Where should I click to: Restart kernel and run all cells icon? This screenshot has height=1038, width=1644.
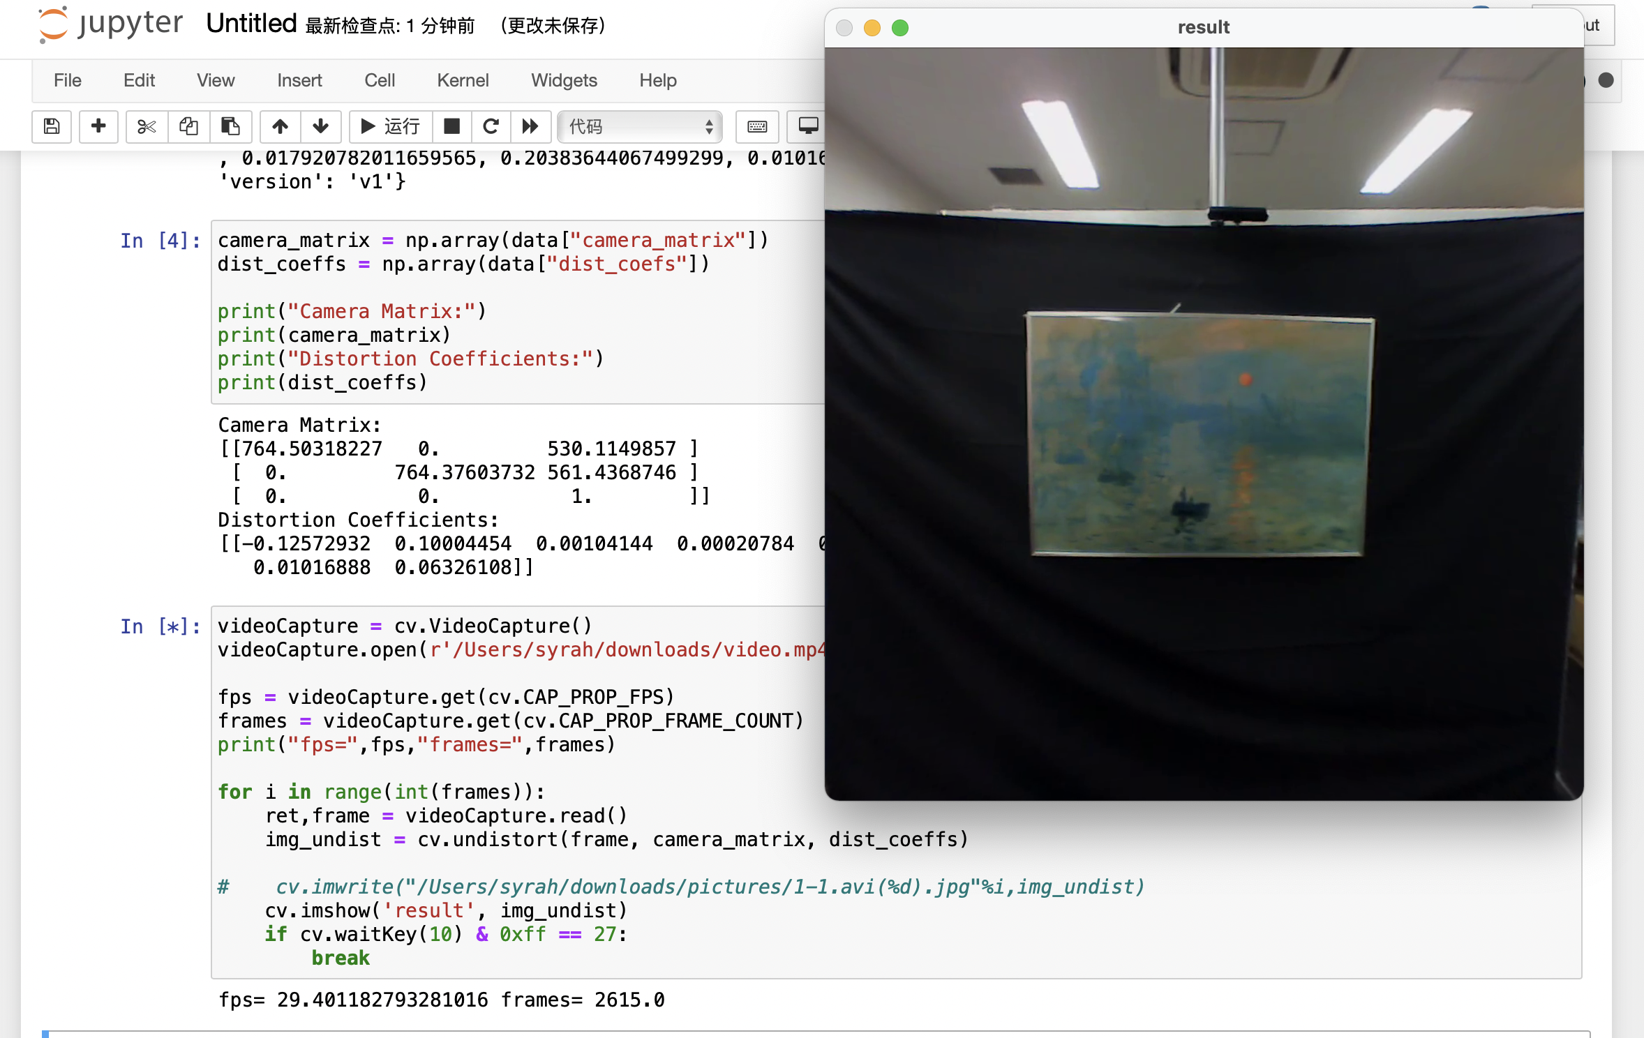[x=530, y=126]
